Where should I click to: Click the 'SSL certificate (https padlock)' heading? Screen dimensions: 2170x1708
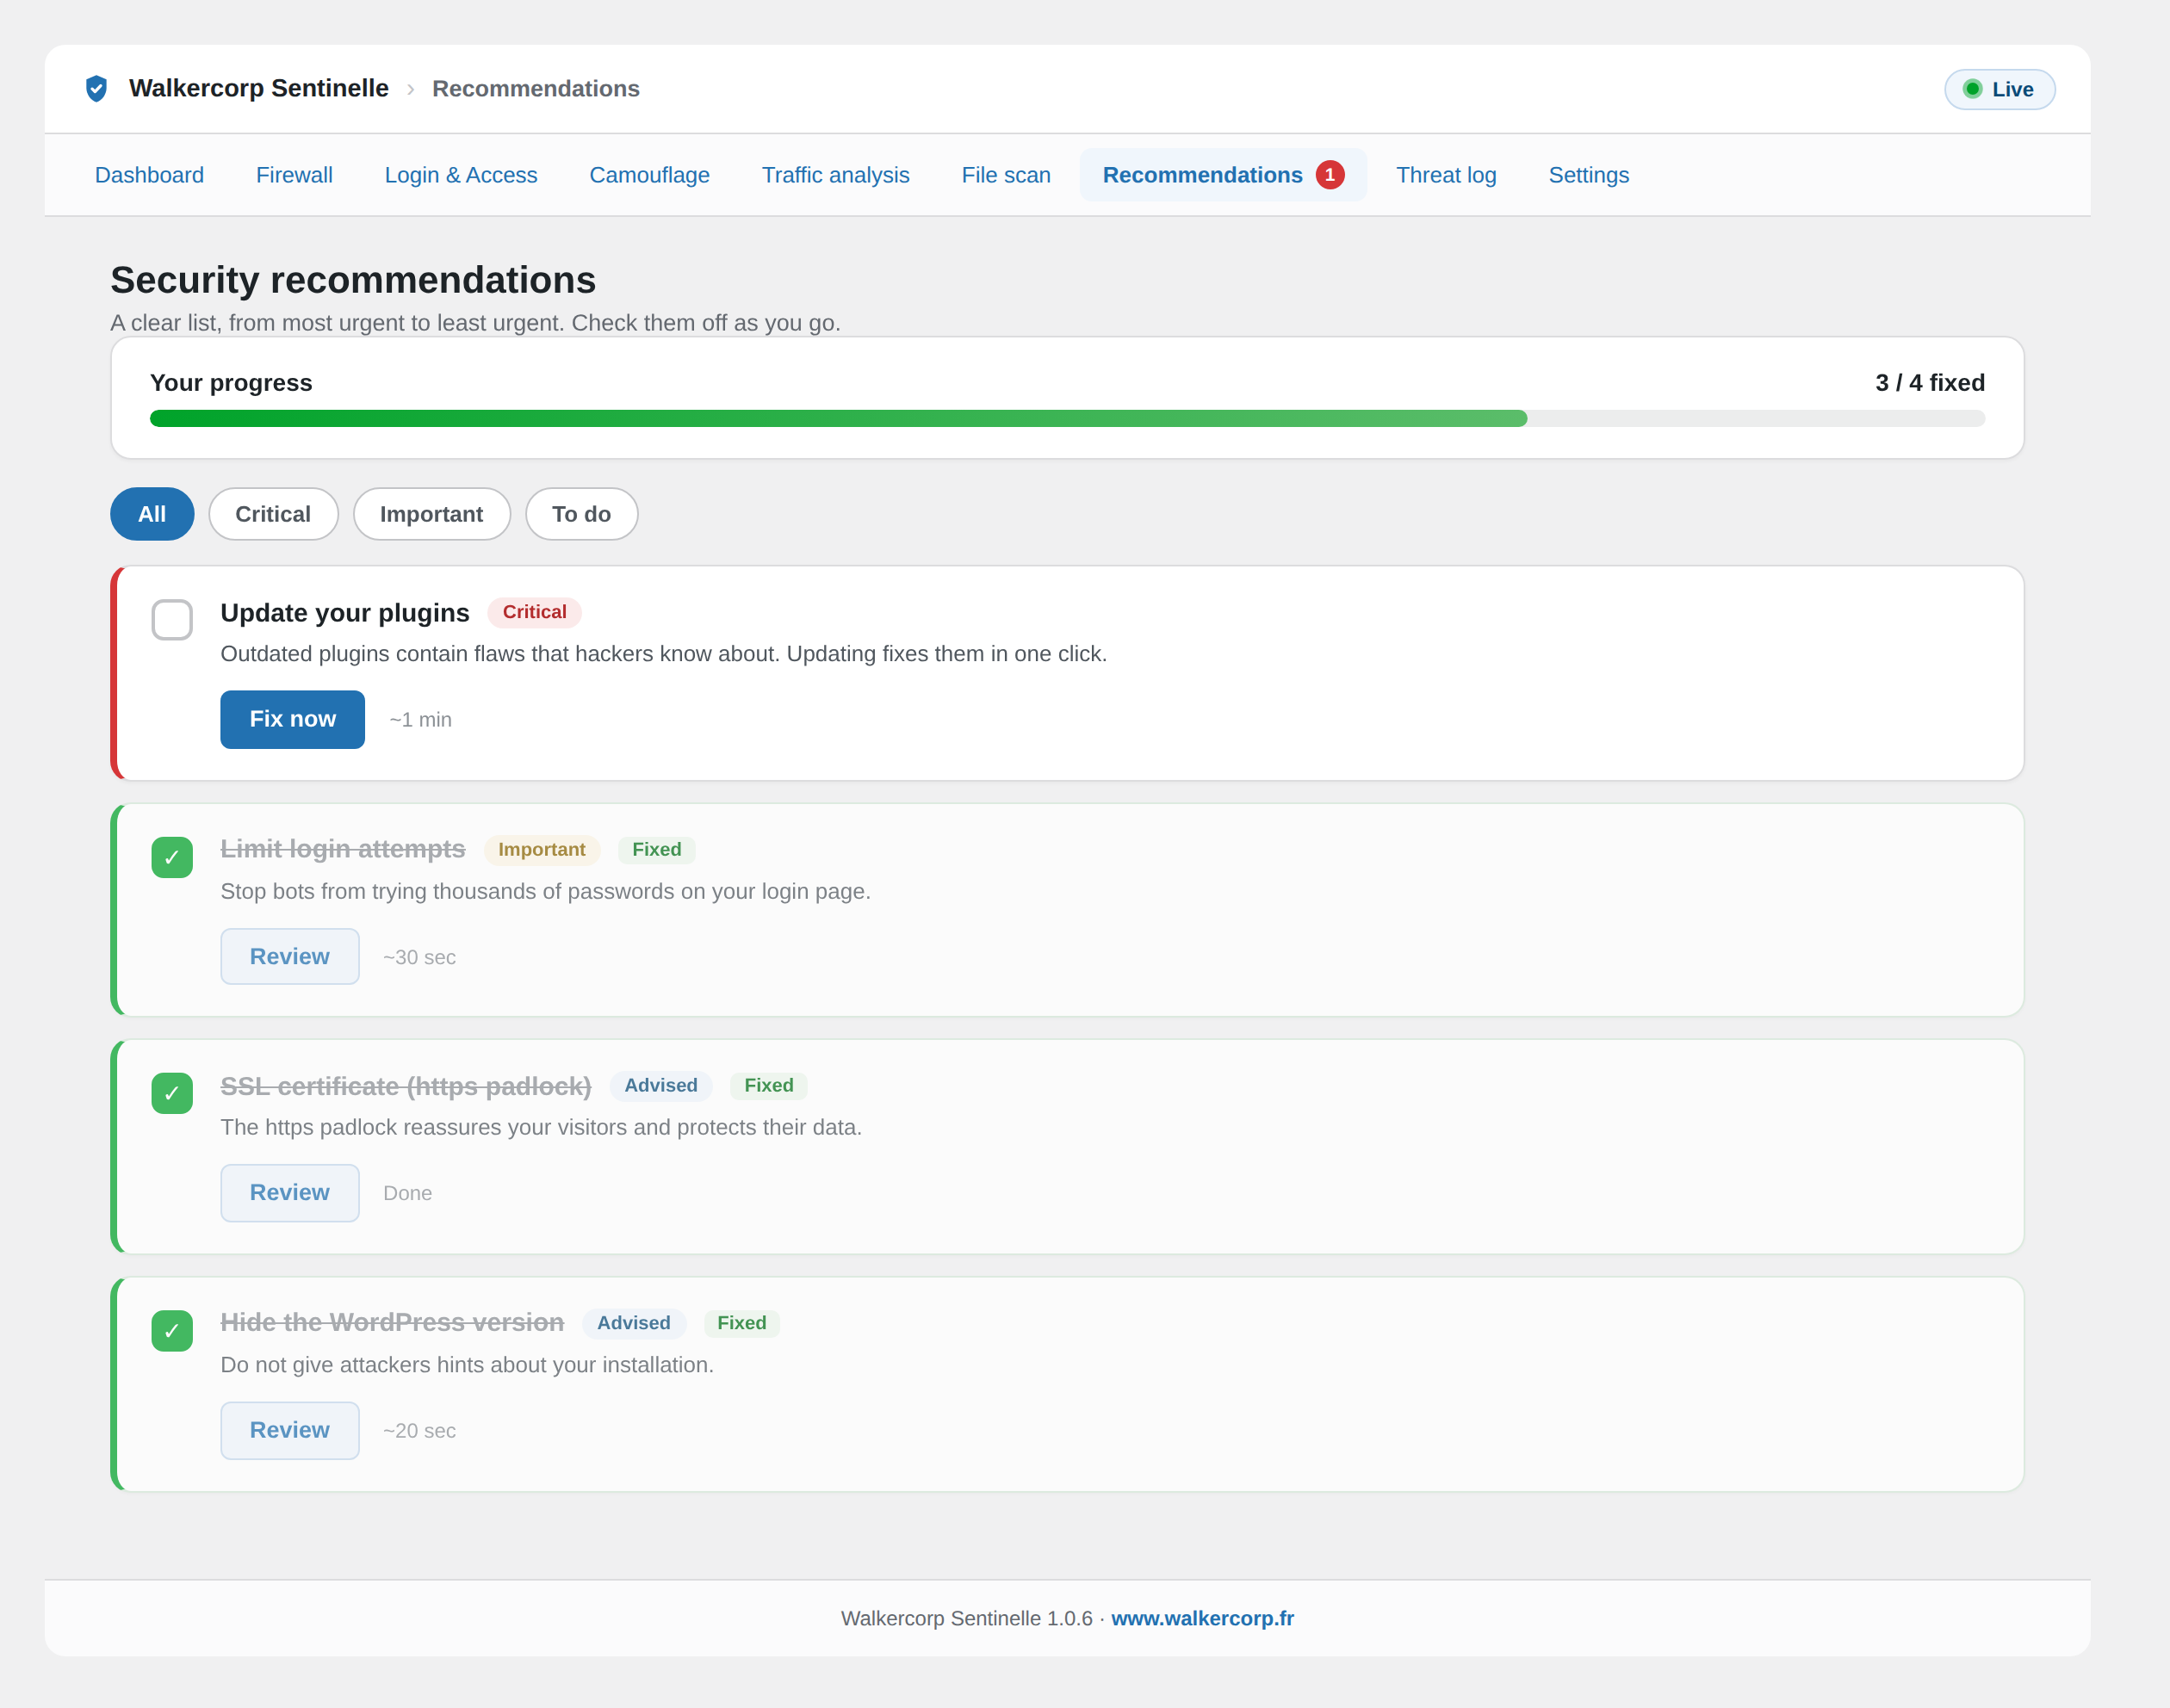[x=405, y=1086]
